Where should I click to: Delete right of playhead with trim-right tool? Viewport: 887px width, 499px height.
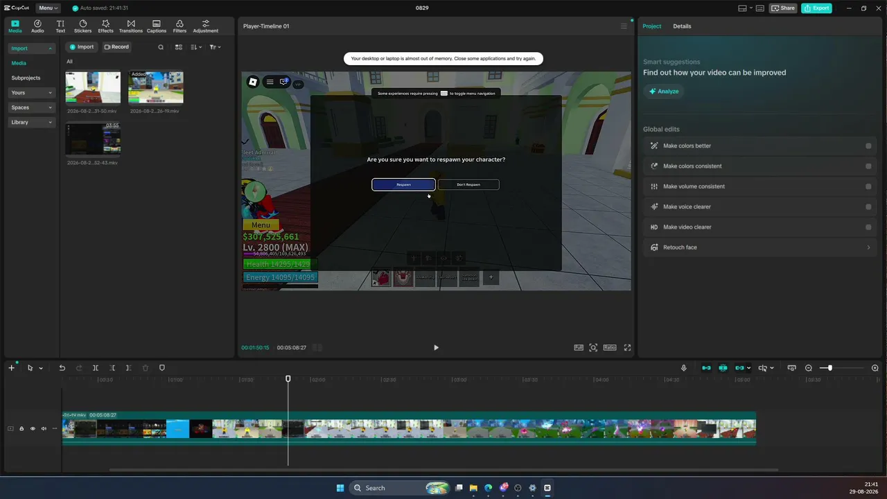[128, 368]
